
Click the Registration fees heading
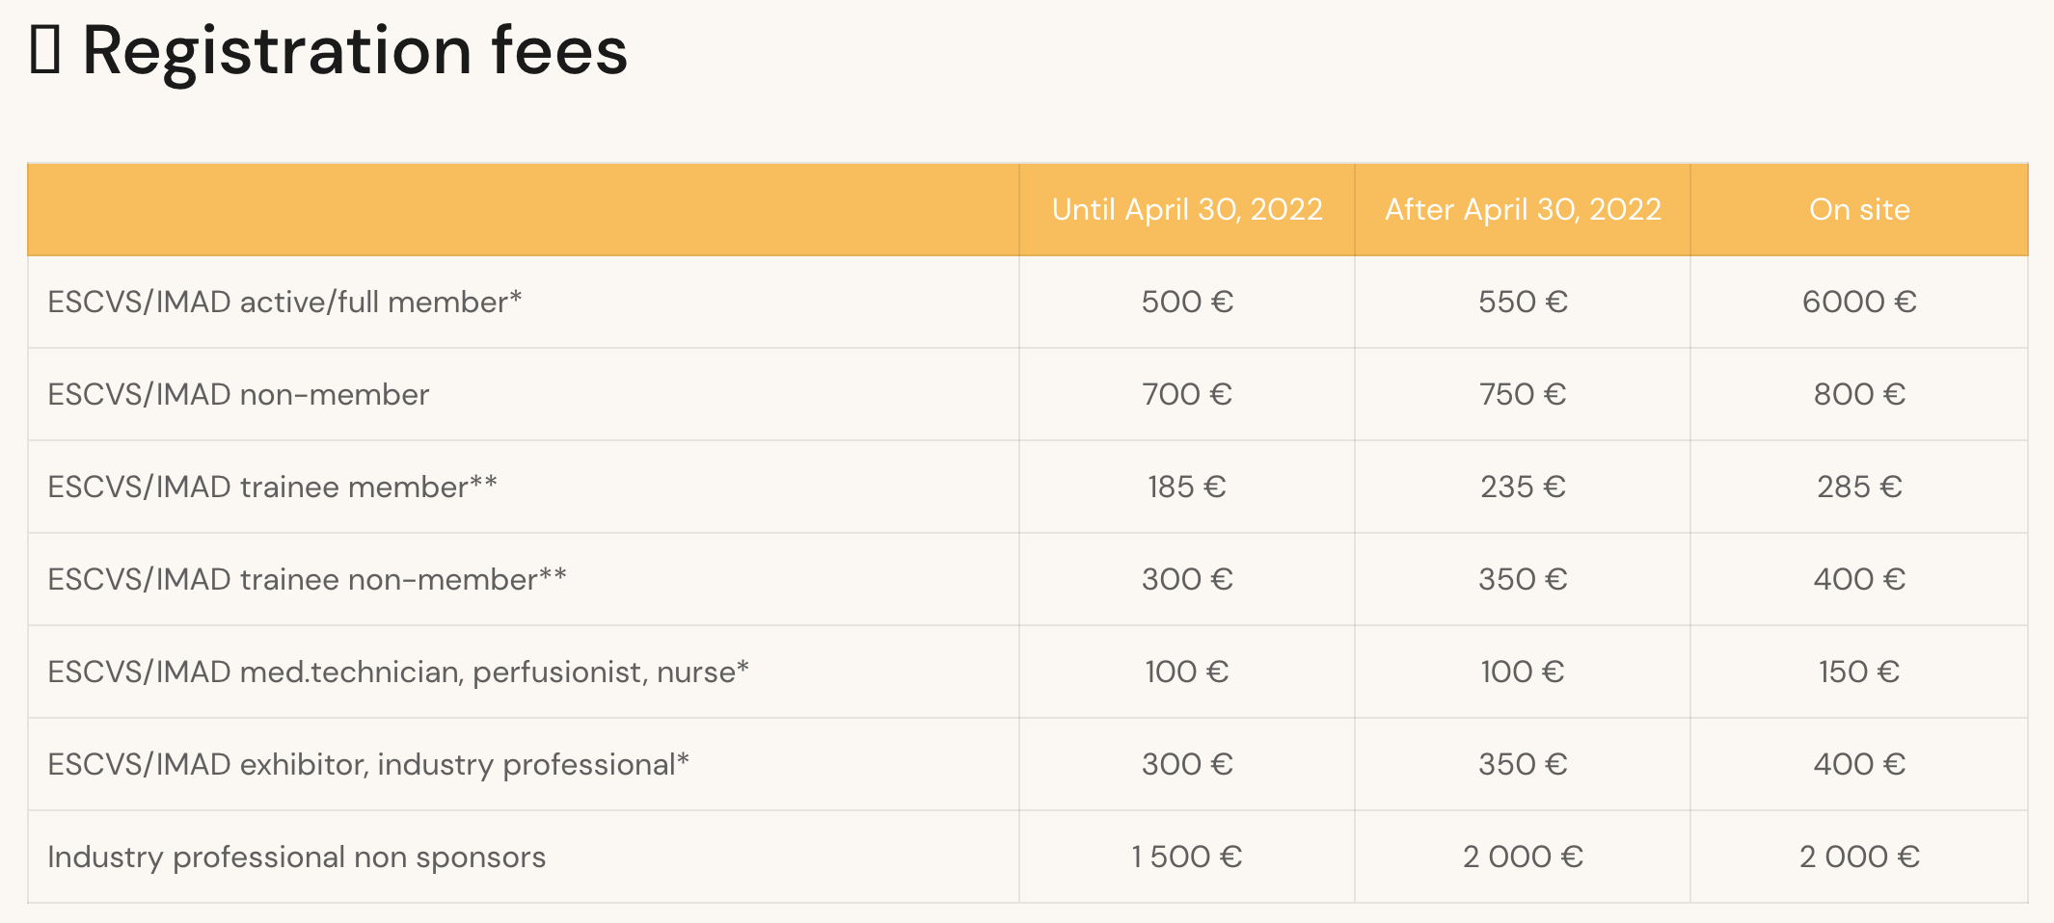click(x=355, y=50)
